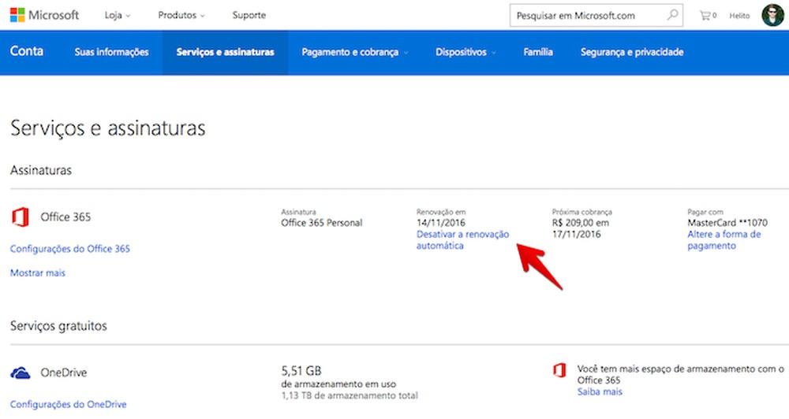This screenshot has height=419, width=789.
Task: Open Configurações do Office 365
Action: point(70,249)
